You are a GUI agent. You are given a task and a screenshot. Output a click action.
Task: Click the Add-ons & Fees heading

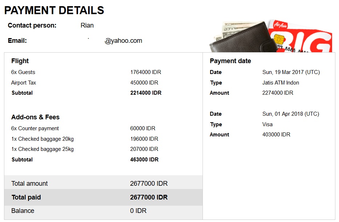(35, 117)
